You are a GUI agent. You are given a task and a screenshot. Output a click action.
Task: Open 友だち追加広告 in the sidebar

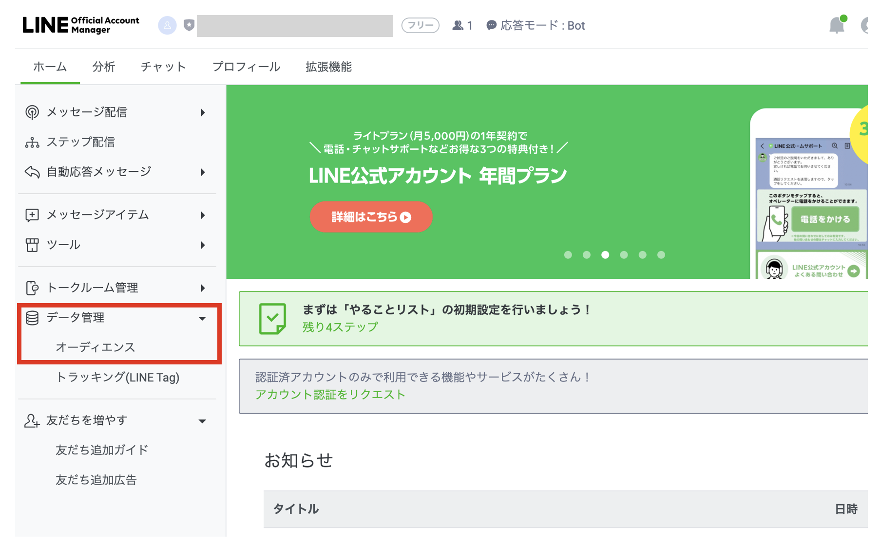(96, 480)
